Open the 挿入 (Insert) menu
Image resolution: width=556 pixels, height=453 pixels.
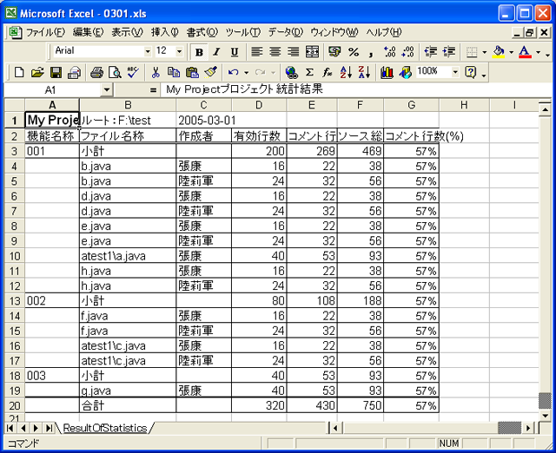coord(164,32)
